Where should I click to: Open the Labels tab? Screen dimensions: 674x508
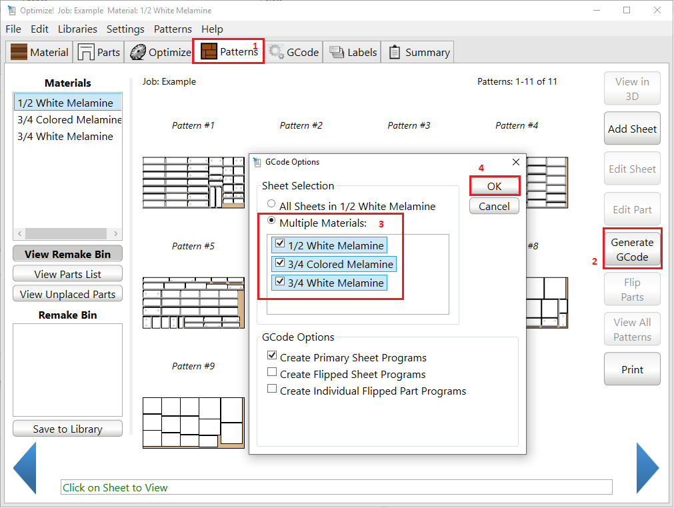click(x=353, y=53)
